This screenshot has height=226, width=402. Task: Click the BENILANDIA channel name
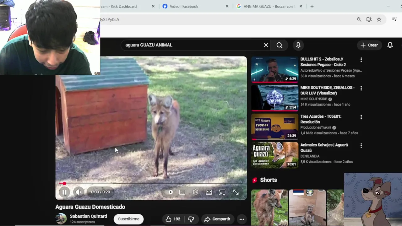coord(310,156)
